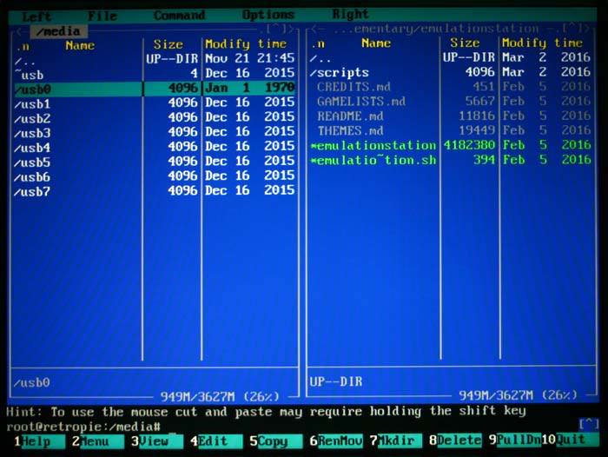Sort right panel by Modify time header
Screen dimensions: 608x457
(542, 43)
